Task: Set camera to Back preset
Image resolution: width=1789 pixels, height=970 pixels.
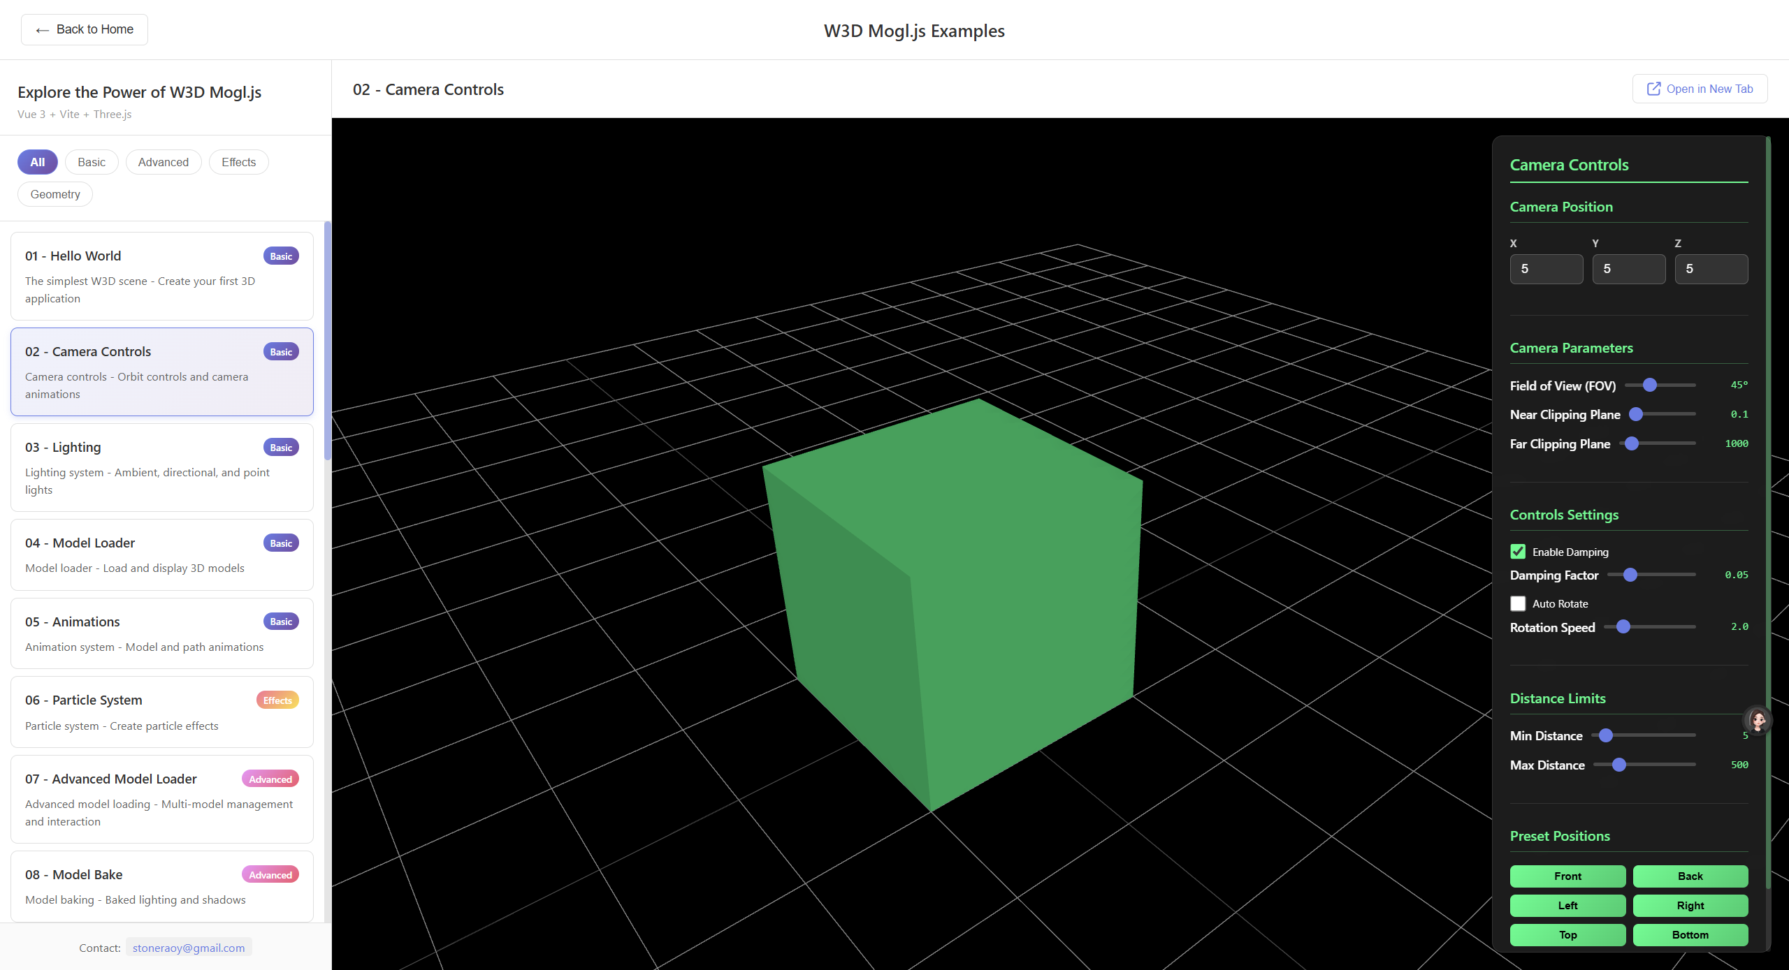Action: pos(1690,876)
